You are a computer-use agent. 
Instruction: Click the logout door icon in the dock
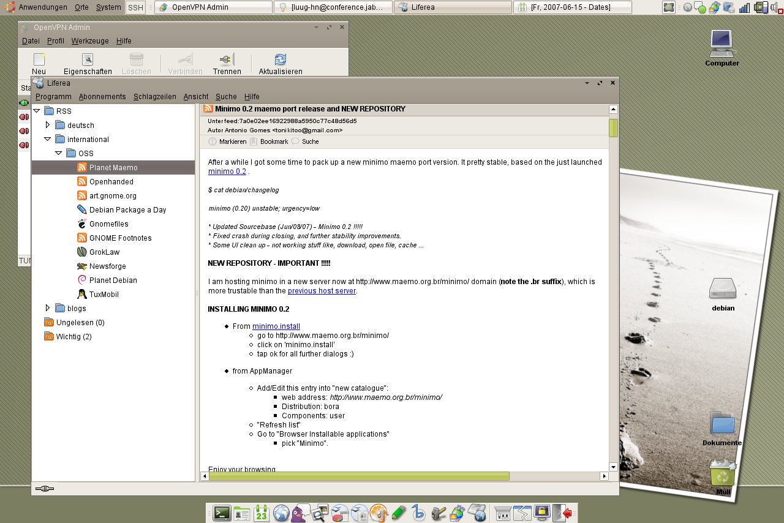[562, 513]
